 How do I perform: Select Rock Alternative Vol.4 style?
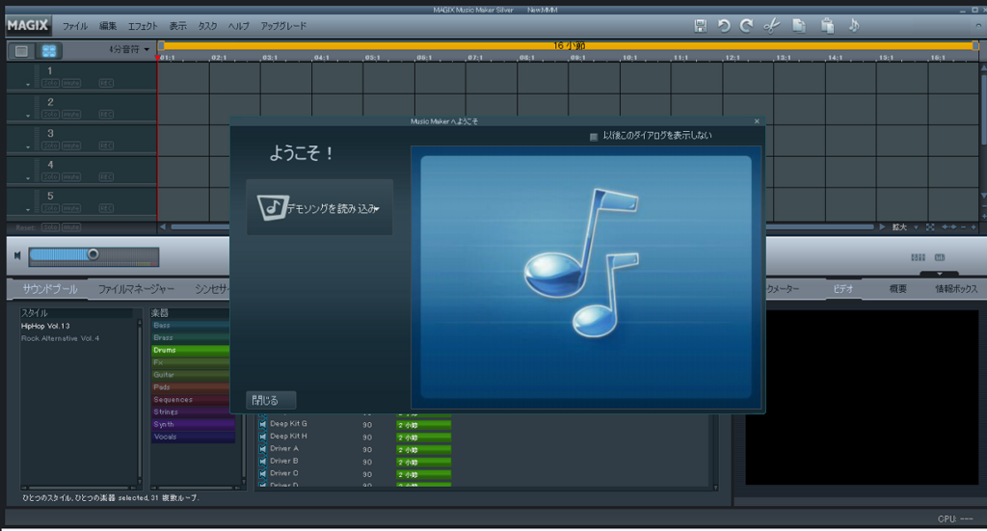coord(61,338)
